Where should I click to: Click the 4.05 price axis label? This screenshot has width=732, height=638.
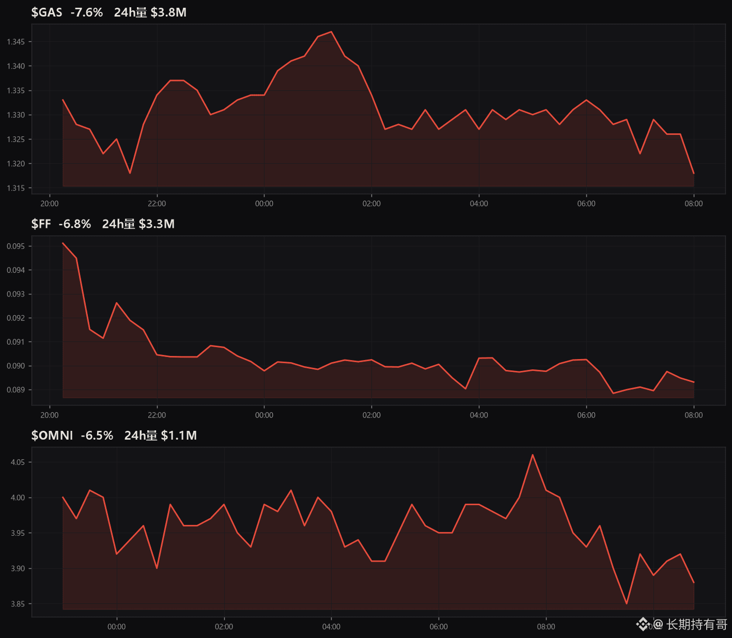pos(18,462)
